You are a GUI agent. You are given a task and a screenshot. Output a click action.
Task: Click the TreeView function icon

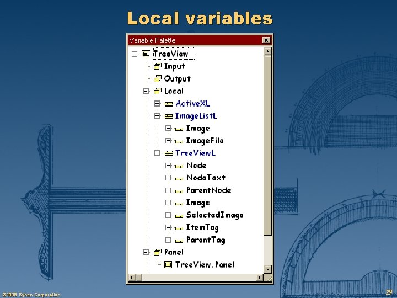146,54
